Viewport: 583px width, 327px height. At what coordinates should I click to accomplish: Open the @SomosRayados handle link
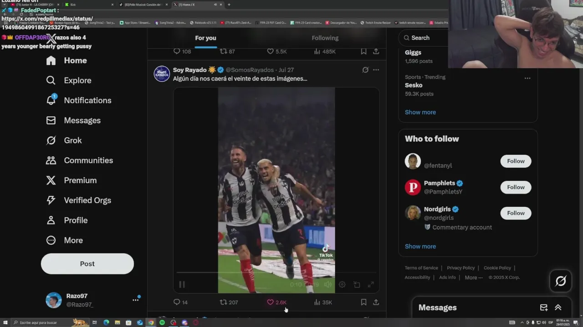click(250, 70)
